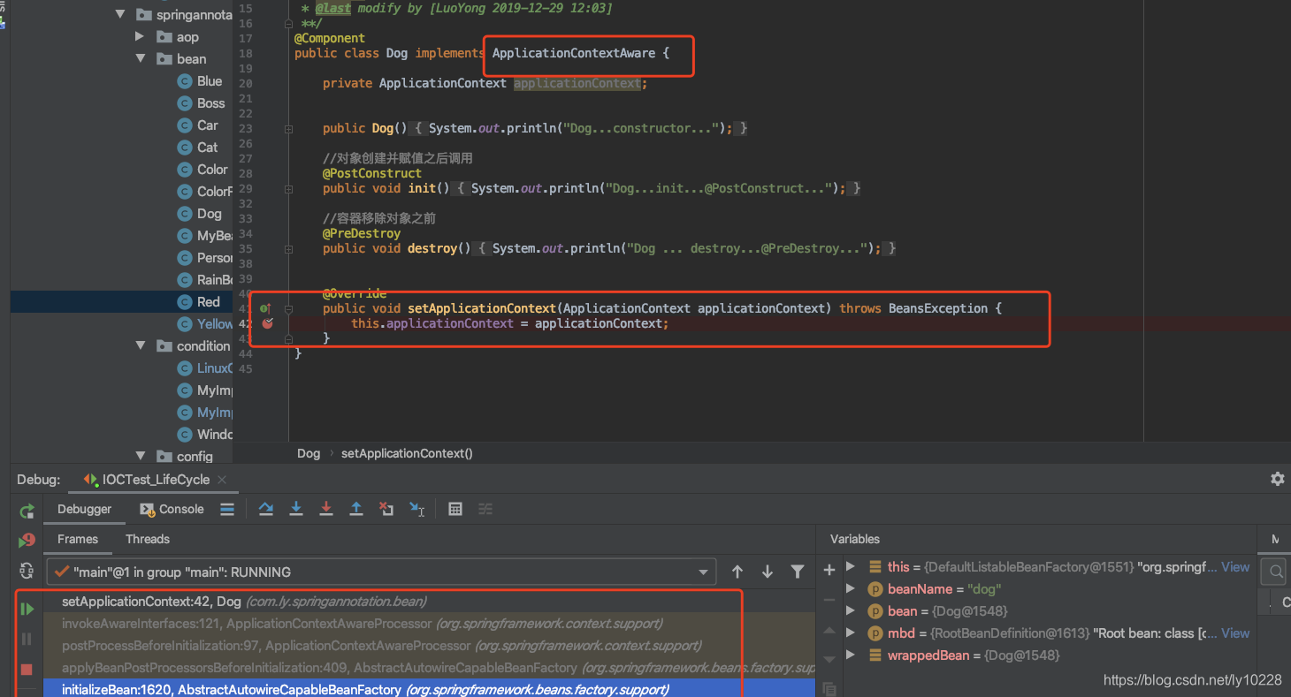
Task: Expand the mbd variable node
Action: pos(851,633)
